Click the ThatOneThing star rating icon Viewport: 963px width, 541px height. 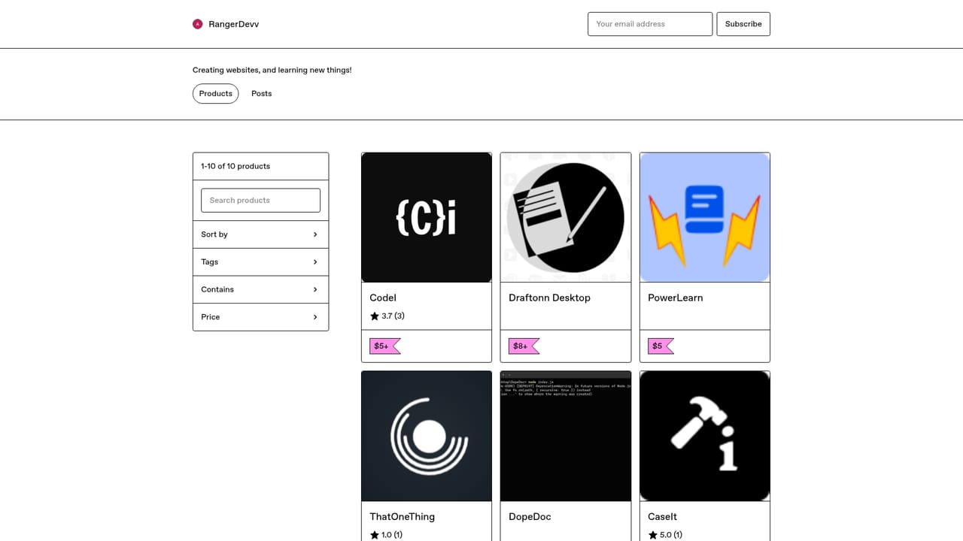click(375, 535)
